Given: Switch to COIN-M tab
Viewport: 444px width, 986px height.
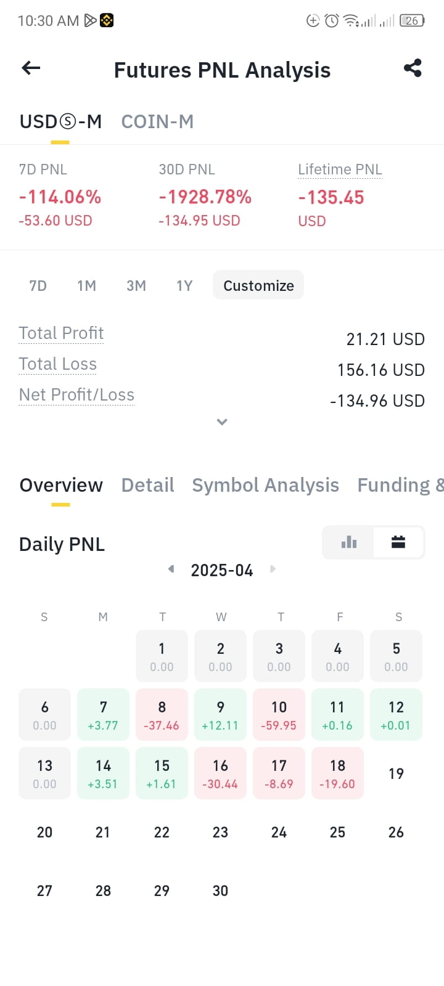Looking at the screenshot, I should click(157, 121).
